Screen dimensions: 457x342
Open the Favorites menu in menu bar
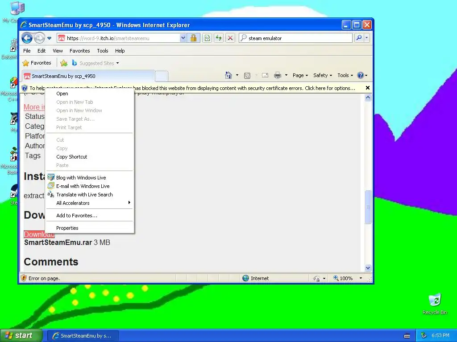point(79,51)
